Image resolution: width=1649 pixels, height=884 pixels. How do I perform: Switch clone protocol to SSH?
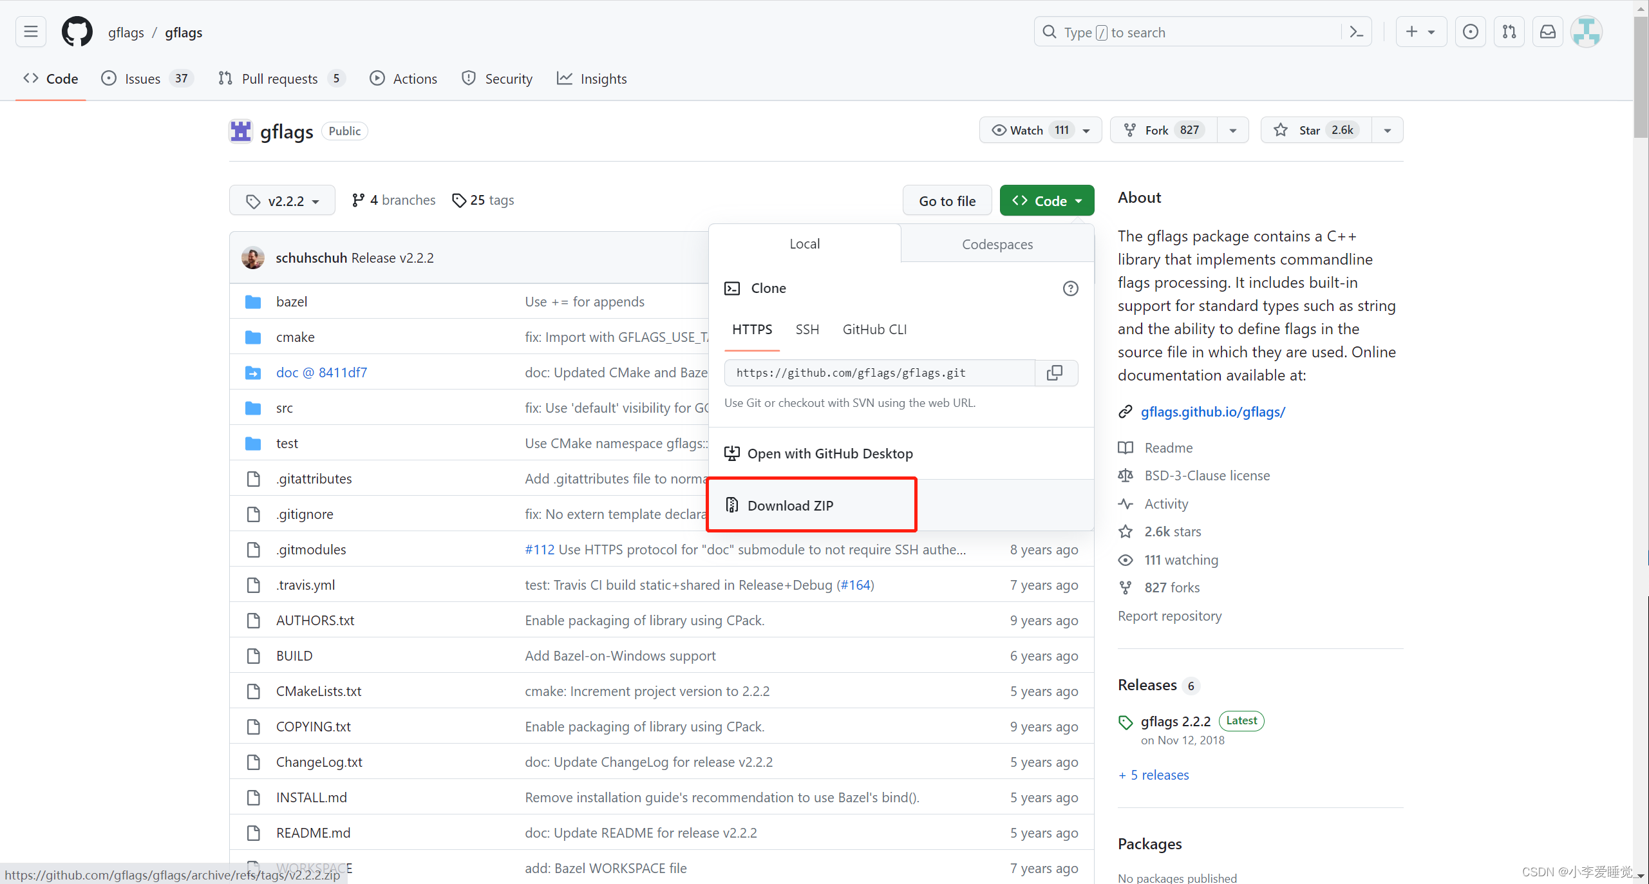tap(807, 330)
